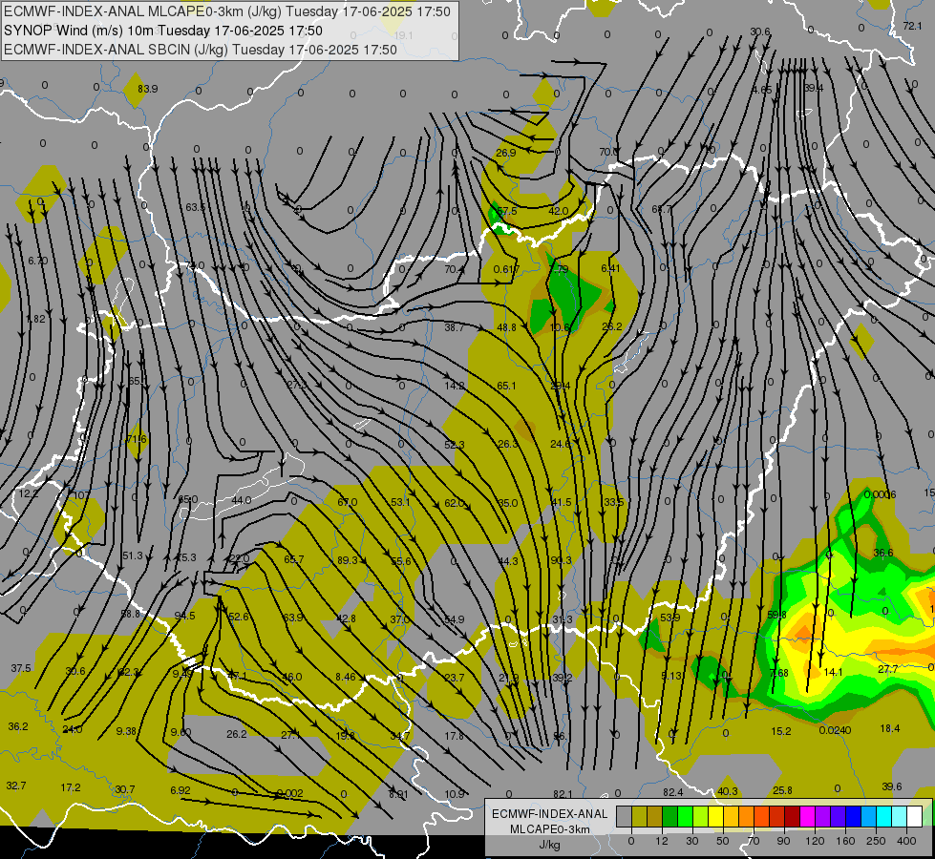The image size is (935, 859).
Task: Click the map value 26.9
Action: (505, 153)
